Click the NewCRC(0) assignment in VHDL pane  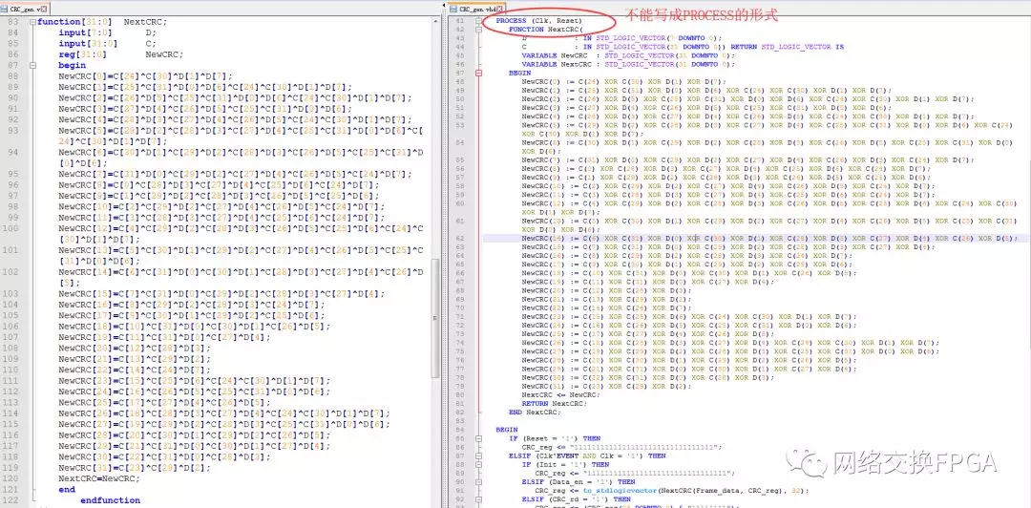coord(624,81)
